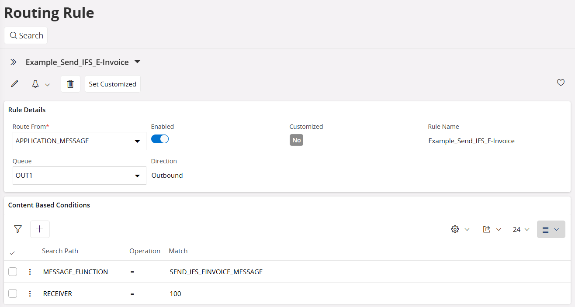The height and width of the screenshot is (307, 575).
Task: Click the share/export icon above the conditions table
Action: click(x=487, y=229)
